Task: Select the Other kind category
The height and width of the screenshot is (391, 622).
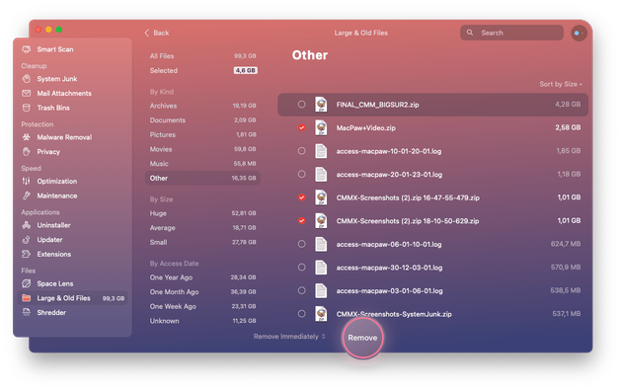Action: pyautogui.click(x=202, y=178)
